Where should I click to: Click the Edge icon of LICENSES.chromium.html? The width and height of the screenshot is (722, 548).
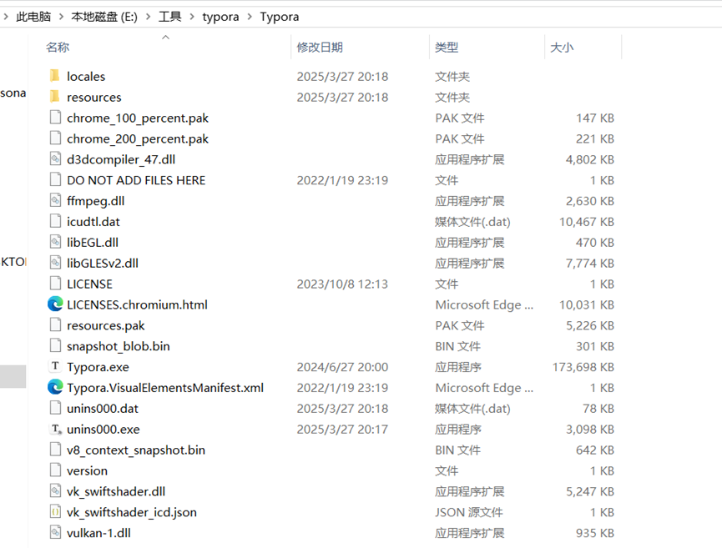[x=55, y=304]
